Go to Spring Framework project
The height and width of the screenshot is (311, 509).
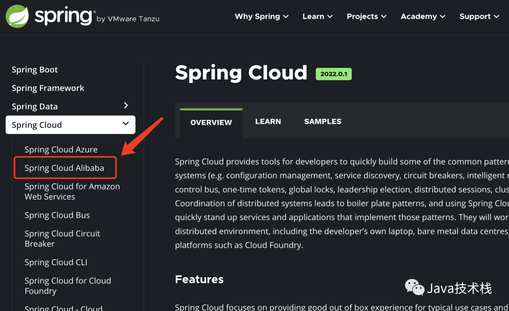point(48,88)
